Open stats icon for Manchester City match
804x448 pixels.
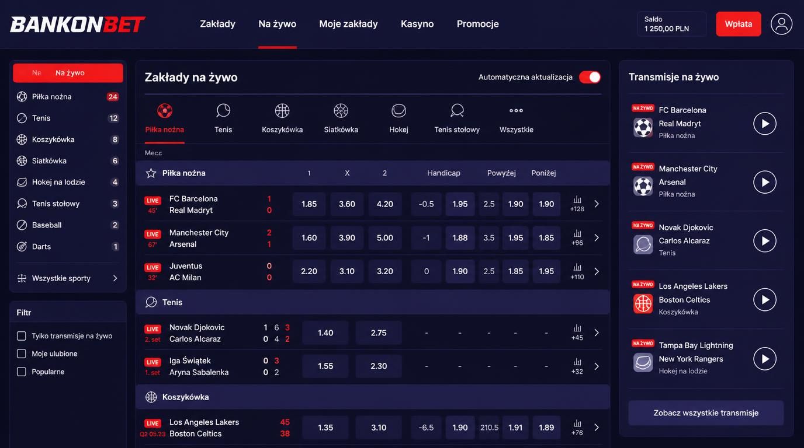[577, 234]
